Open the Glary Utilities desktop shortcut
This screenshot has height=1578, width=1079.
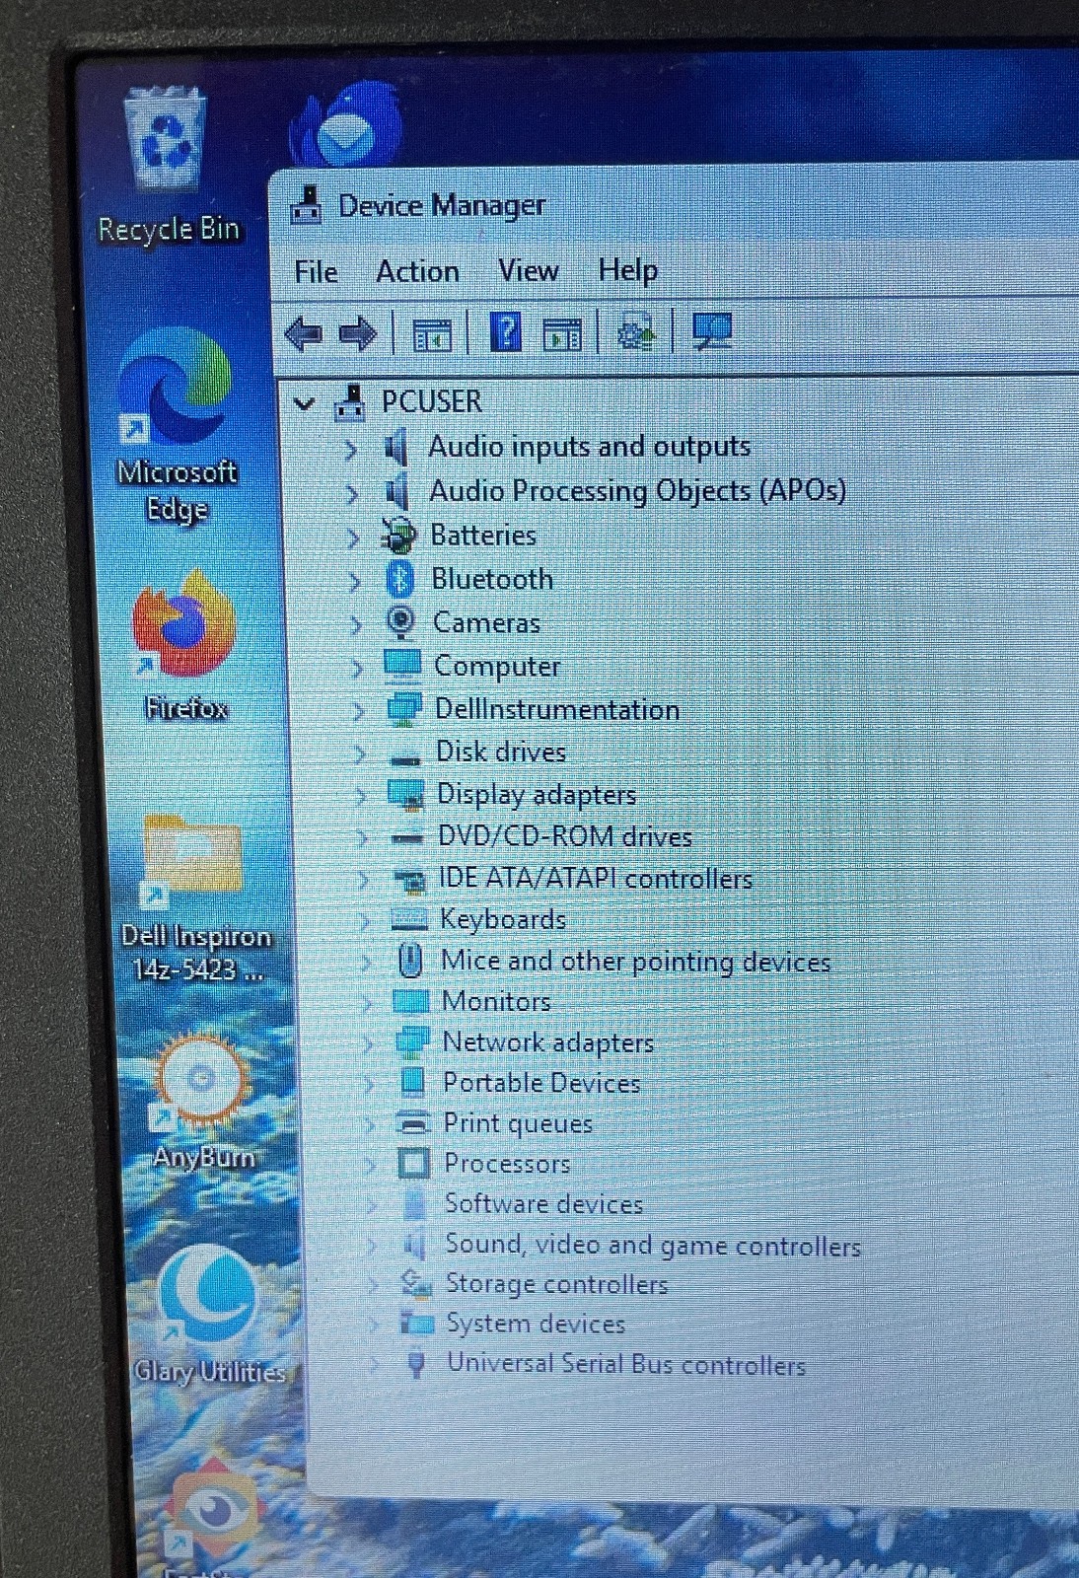(208, 1317)
